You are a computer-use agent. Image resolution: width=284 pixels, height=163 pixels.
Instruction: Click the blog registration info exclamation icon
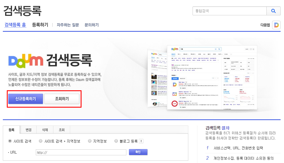141,141
